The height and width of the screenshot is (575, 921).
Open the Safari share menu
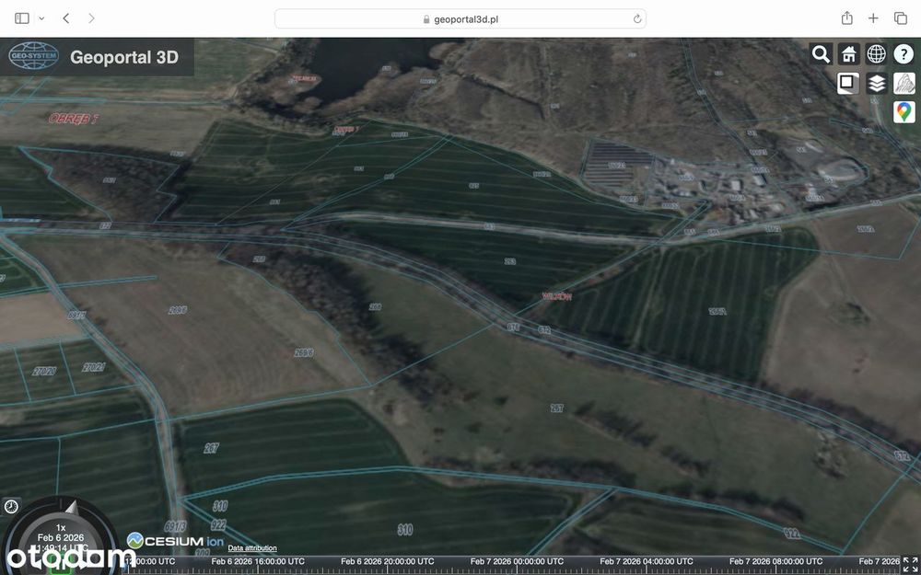(846, 18)
